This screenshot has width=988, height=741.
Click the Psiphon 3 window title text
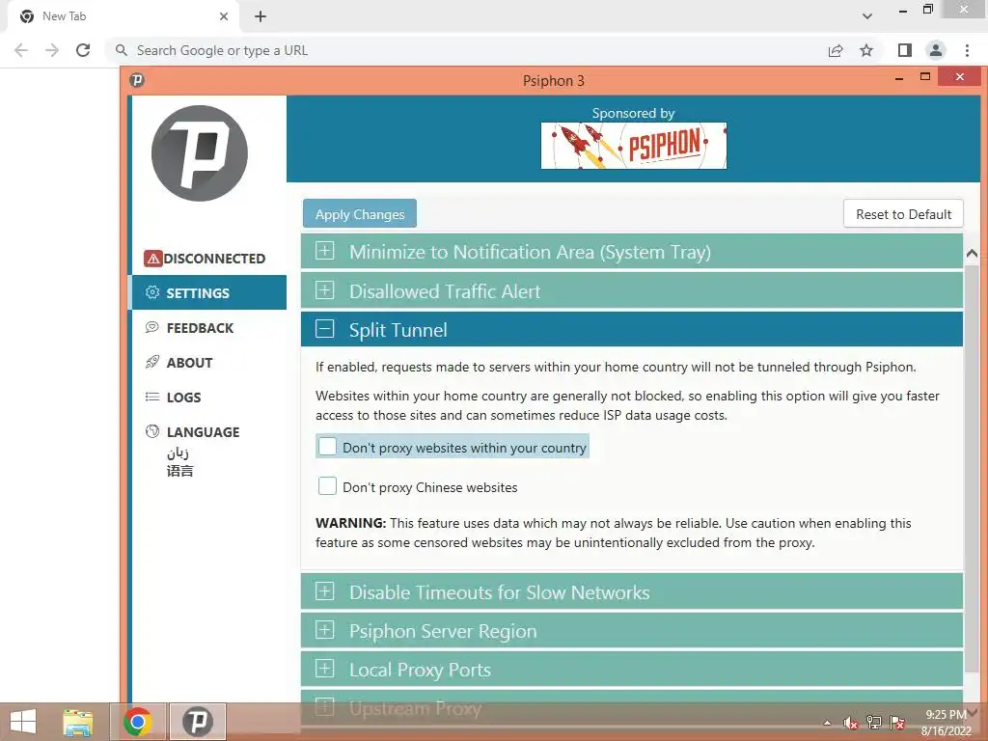click(x=553, y=81)
